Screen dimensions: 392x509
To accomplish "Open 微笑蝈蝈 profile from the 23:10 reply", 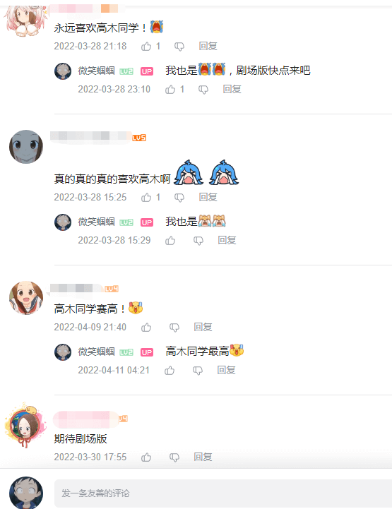I will click(x=97, y=71).
